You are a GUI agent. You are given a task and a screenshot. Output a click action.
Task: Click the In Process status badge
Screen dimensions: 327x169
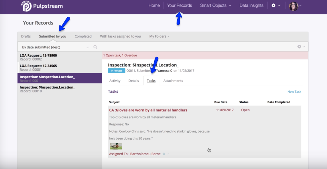click(x=116, y=71)
